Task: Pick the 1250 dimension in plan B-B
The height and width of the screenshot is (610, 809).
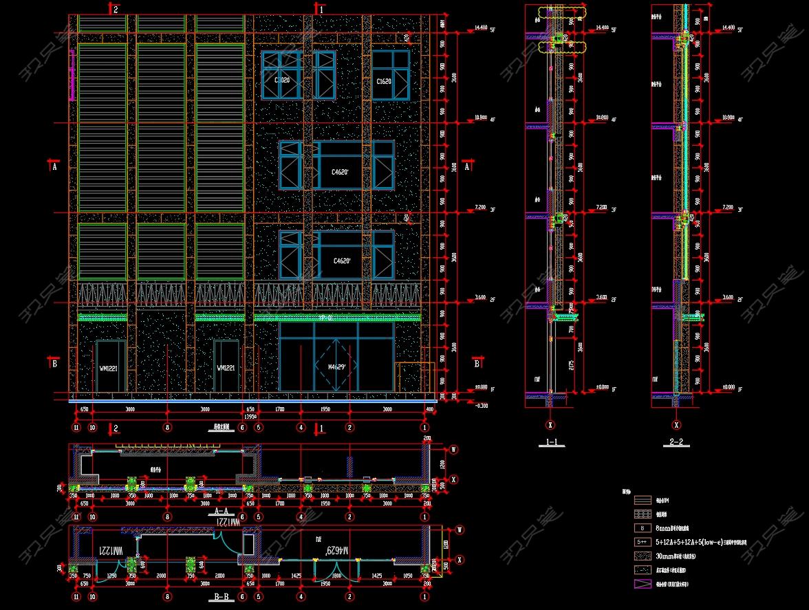Action: [x=111, y=576]
